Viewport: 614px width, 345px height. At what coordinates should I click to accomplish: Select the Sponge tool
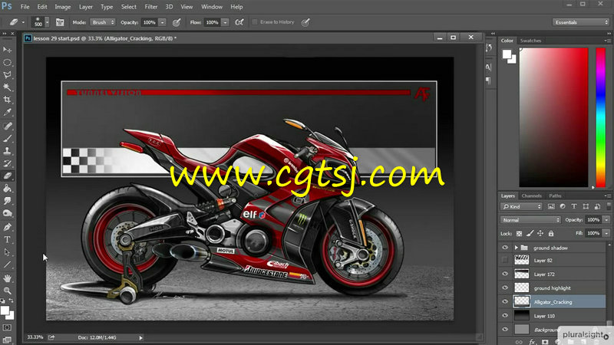coord(7,213)
